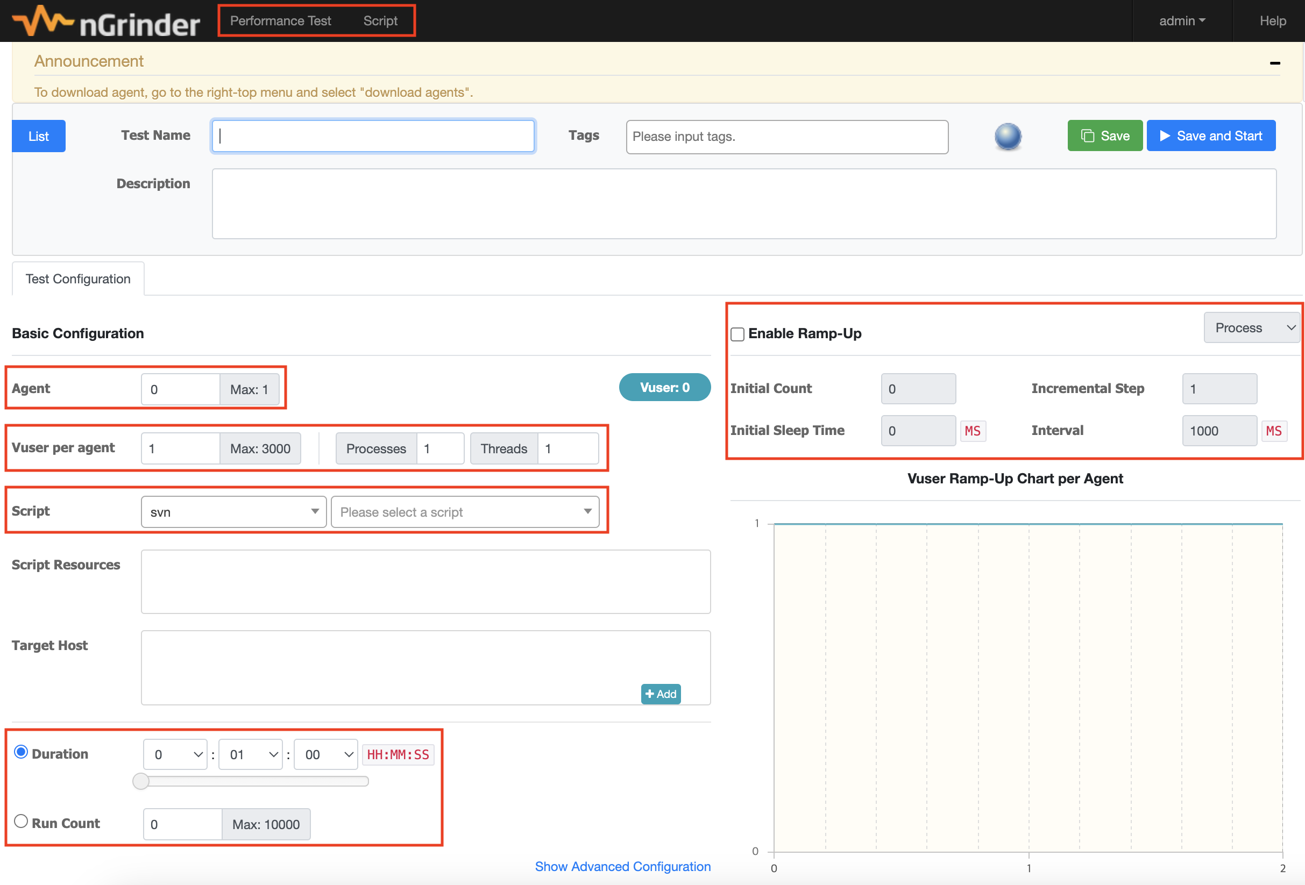Enable the Ramp-Up checkbox
Viewport: 1305px width, 885px height.
point(737,334)
